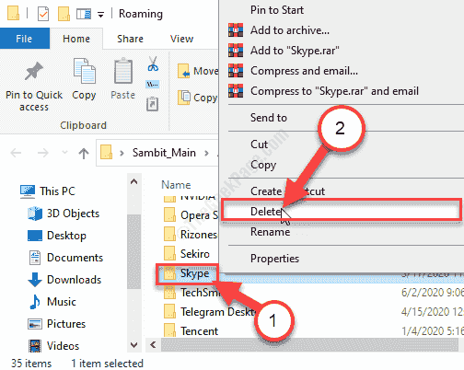This screenshot has height=370, width=464.
Task: Select the Rizones folder
Action: (191, 235)
